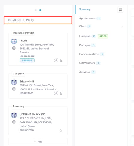The image size is (134, 146).
Task: Click the link icon on Brittany Hall card
Action: point(56,93)
